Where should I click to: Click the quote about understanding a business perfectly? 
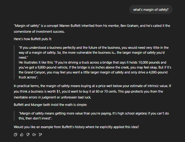point(94,52)
